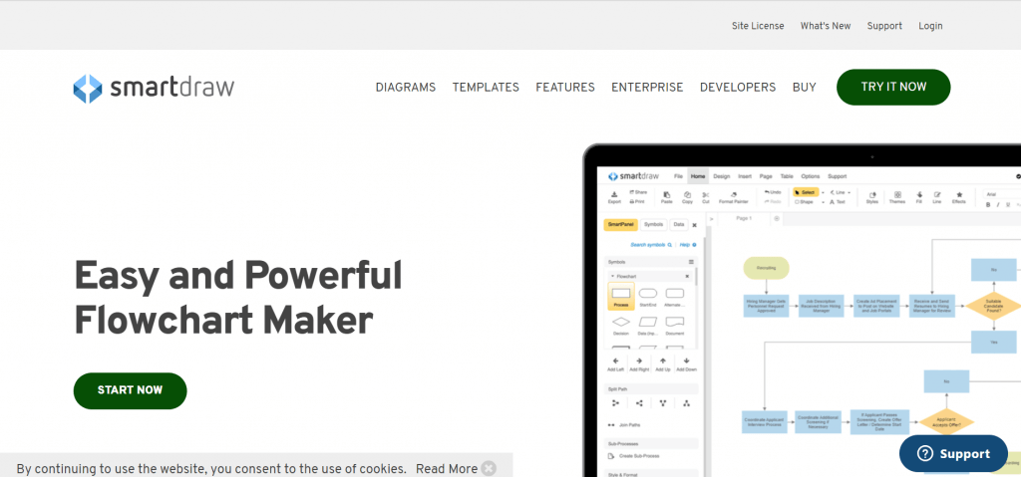Click the green Recruiting start shape

(767, 268)
